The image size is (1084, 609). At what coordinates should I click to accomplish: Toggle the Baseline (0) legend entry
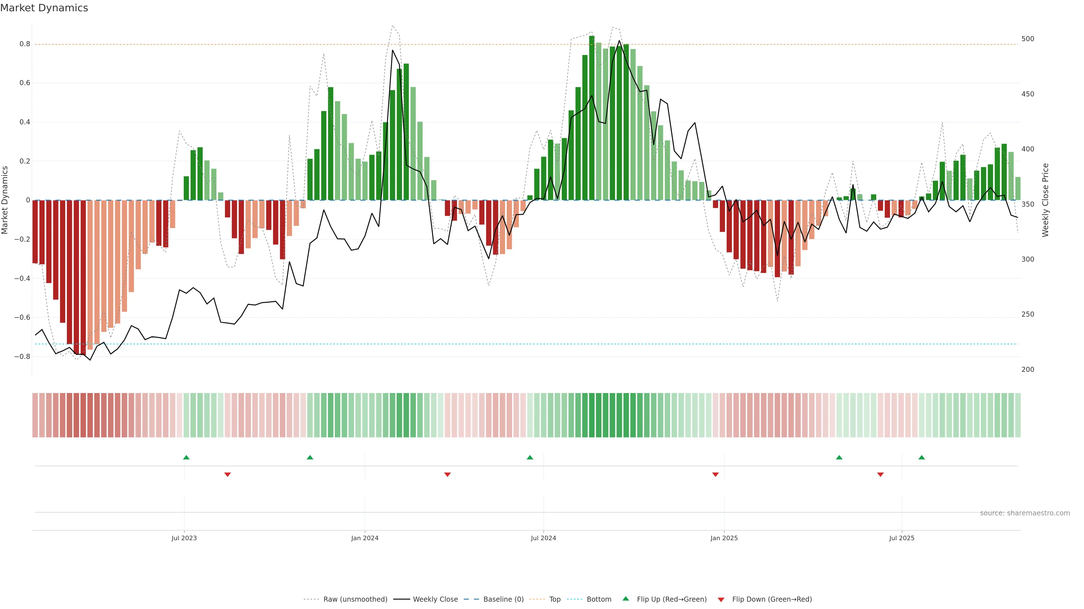(503, 599)
